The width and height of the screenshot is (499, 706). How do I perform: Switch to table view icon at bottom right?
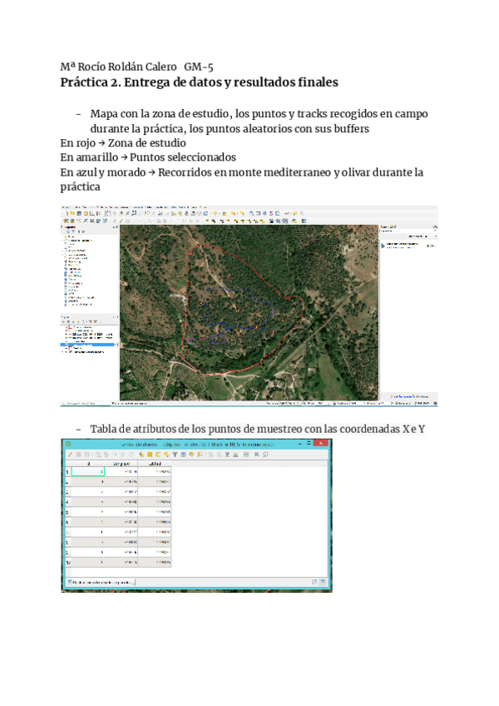coord(323,581)
